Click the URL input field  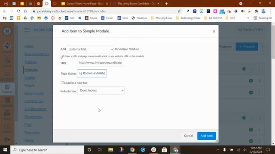pos(100,63)
